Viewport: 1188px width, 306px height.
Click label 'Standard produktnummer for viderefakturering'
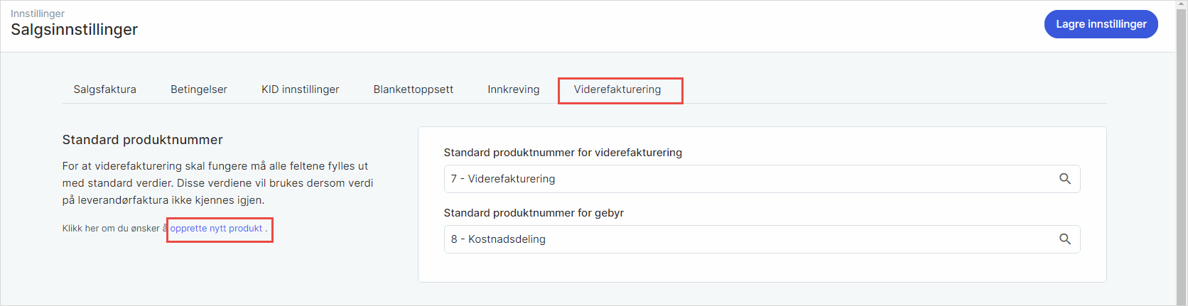point(562,153)
